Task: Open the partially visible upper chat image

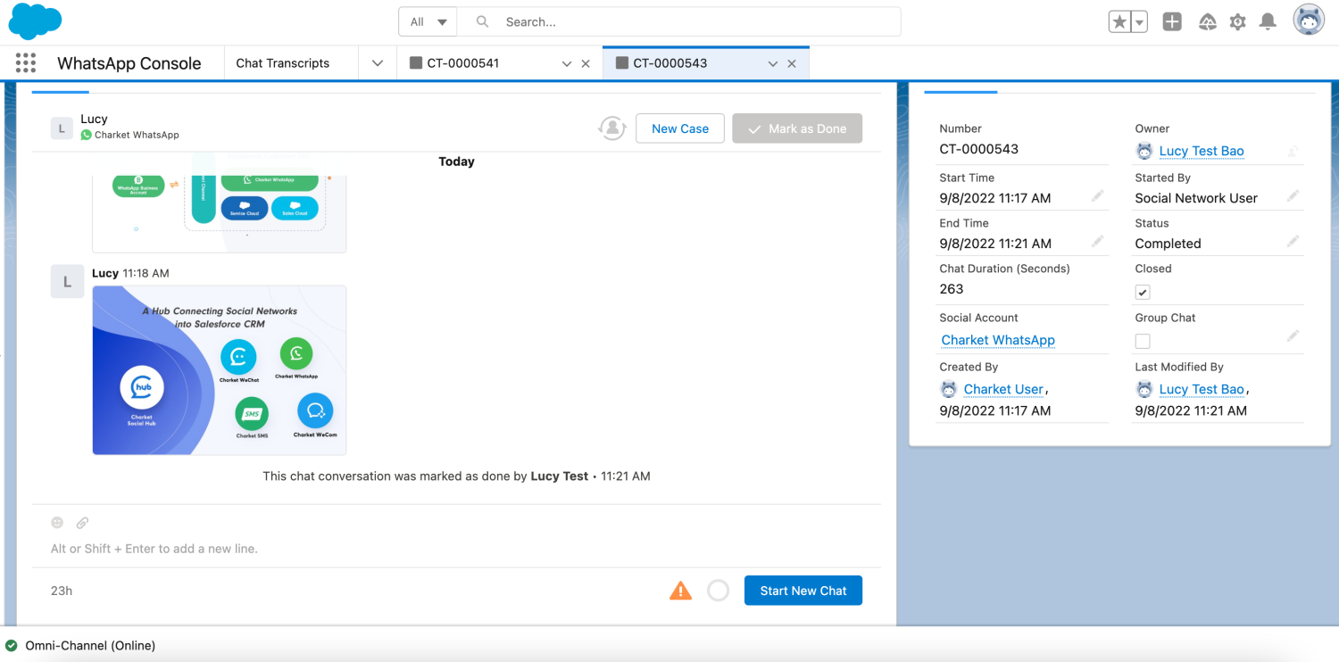Action: pos(220,214)
